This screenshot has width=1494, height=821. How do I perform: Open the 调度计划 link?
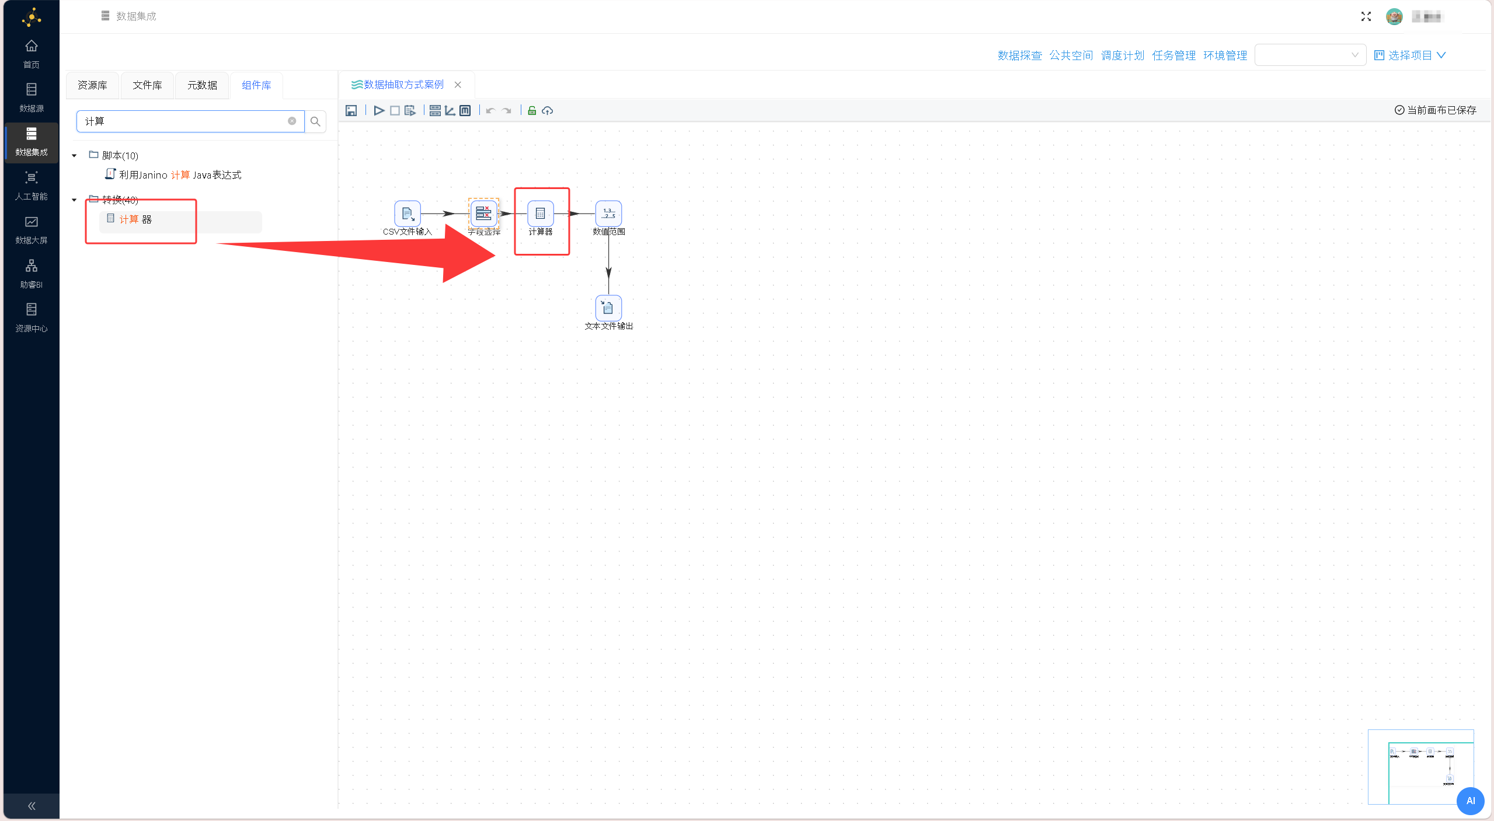1122,55
